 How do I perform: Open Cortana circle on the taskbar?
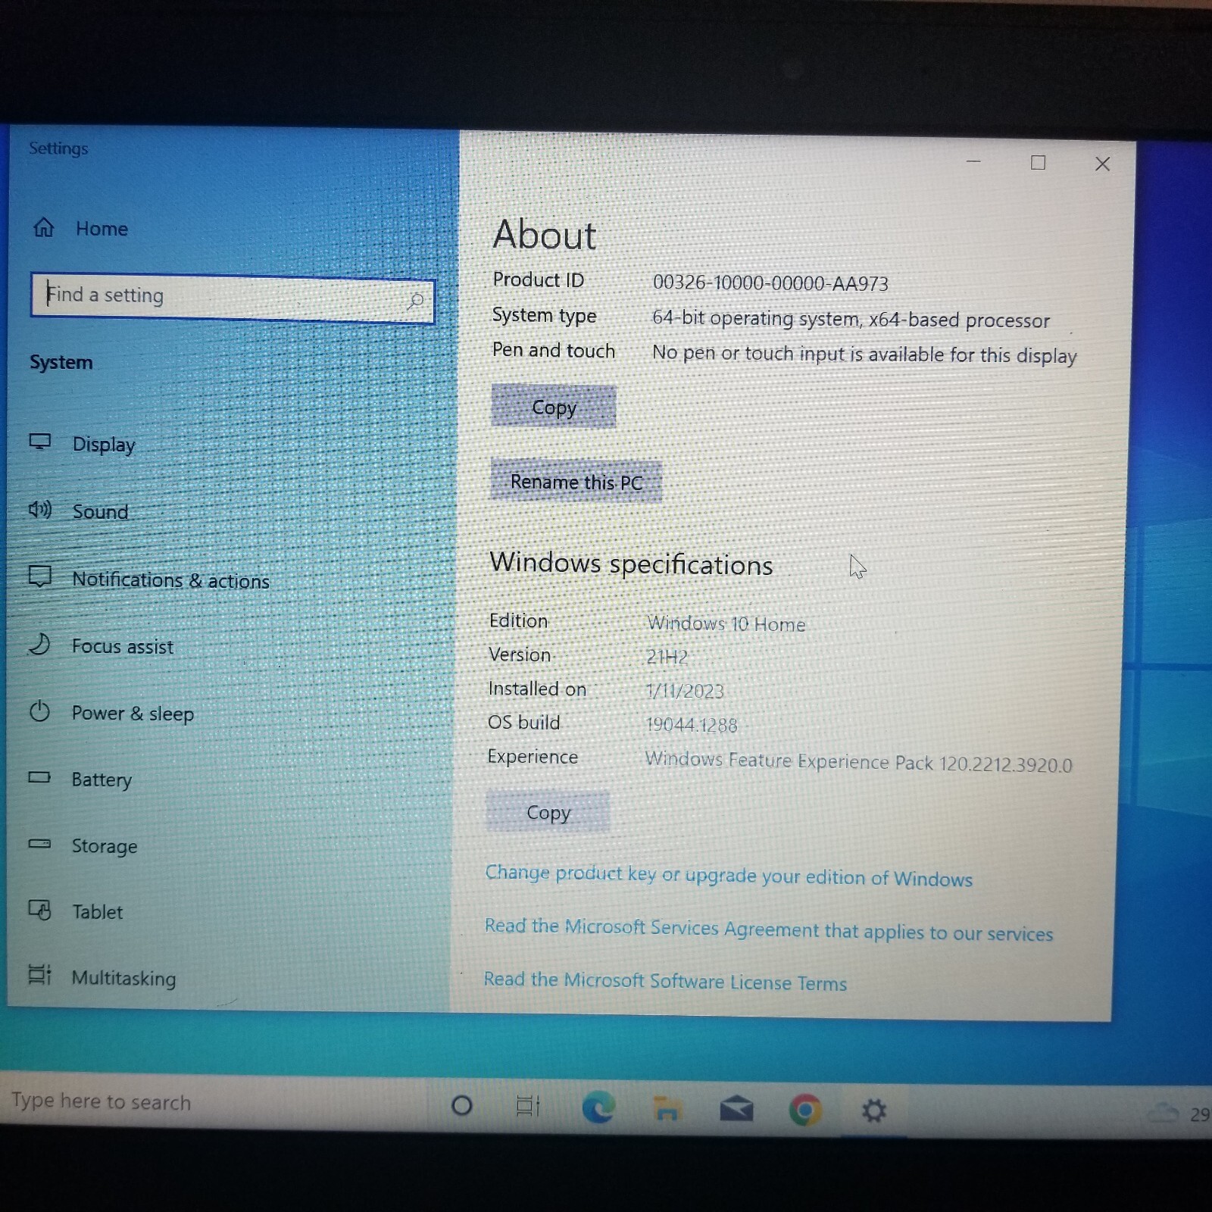coord(461,1106)
